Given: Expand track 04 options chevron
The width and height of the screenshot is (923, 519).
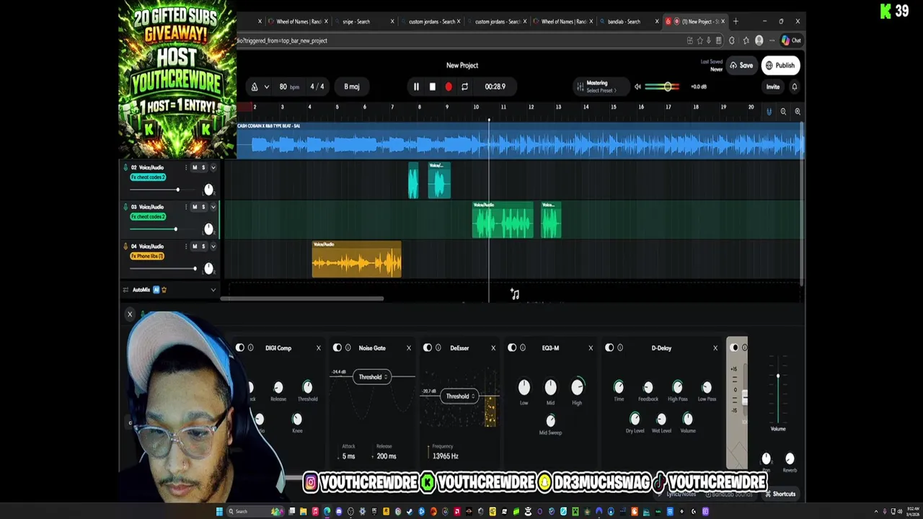Looking at the screenshot, I should pos(213,247).
